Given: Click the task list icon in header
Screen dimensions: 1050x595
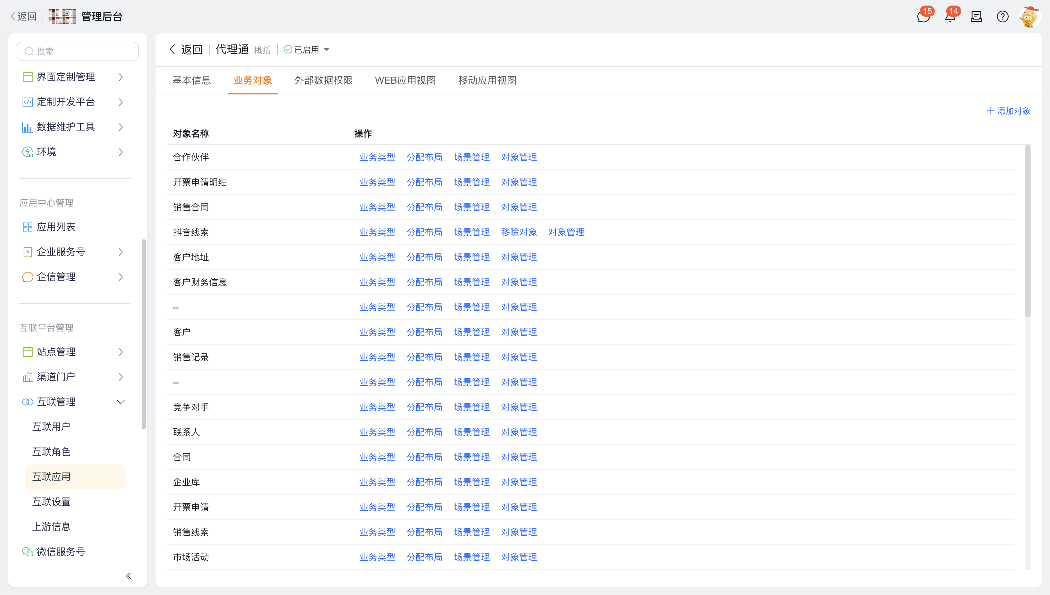Looking at the screenshot, I should (x=976, y=17).
